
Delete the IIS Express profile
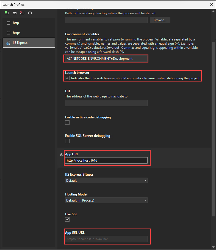pyautogui.click(x=22, y=13)
